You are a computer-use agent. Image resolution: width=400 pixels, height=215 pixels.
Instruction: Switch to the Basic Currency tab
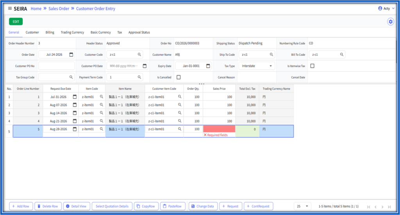click(x=100, y=32)
